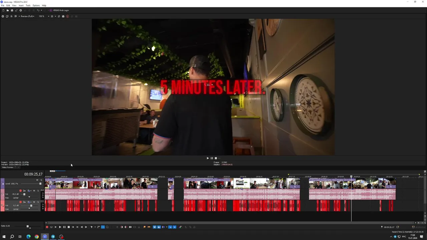Image resolution: width=427 pixels, height=240 pixels.
Task: Adjust Pan slider on audio track 2
Action: coord(29,197)
